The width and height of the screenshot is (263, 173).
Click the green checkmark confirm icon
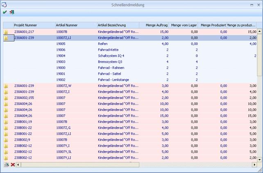(5, 12)
